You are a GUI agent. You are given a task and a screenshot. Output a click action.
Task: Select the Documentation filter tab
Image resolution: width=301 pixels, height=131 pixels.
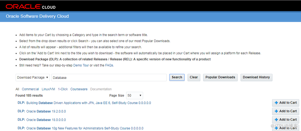coord(101,89)
